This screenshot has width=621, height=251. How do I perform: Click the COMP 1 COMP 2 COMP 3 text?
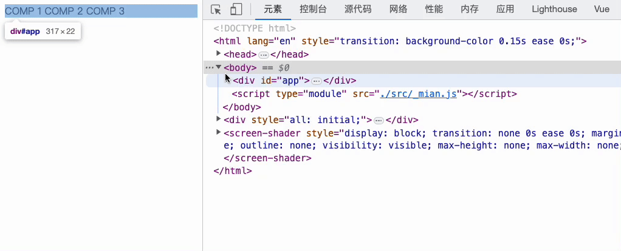tap(64, 11)
